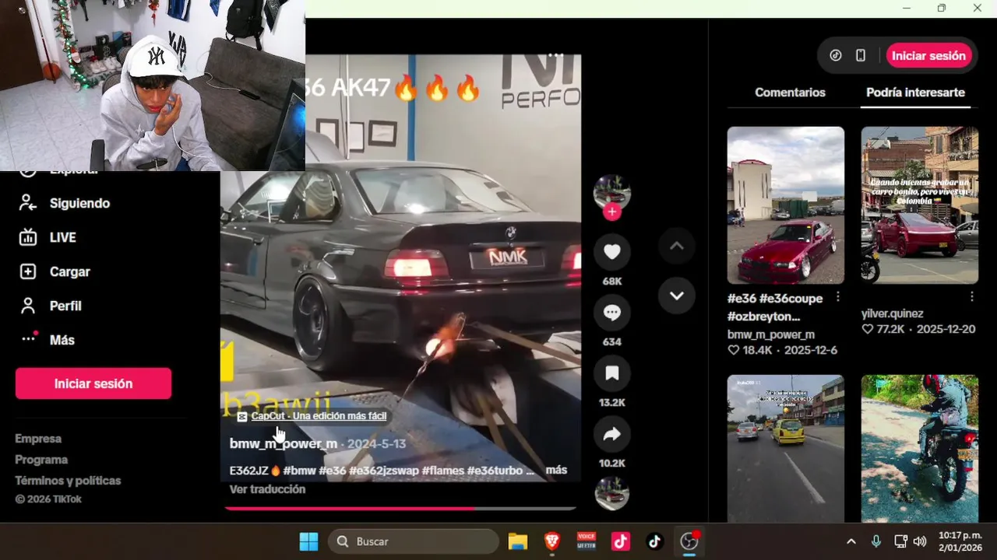This screenshot has height=560, width=997.
Task: Open the yellow taxi road video thumbnail
Action: 786,449
